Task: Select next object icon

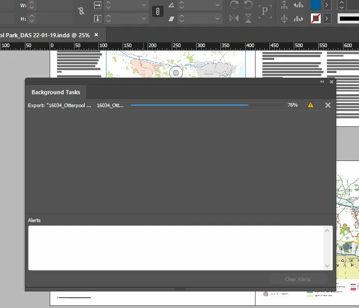Action: click(298, 19)
